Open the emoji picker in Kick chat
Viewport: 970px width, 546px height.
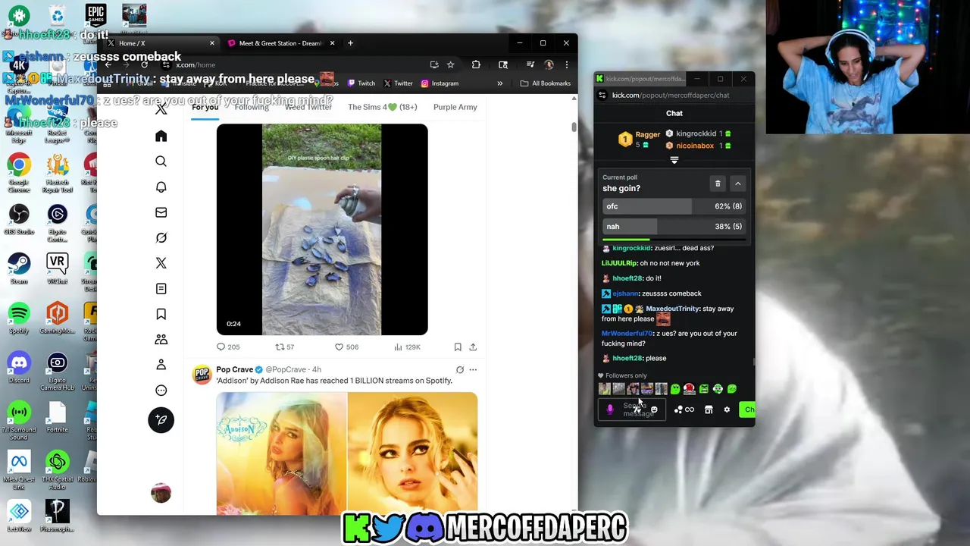(654, 410)
